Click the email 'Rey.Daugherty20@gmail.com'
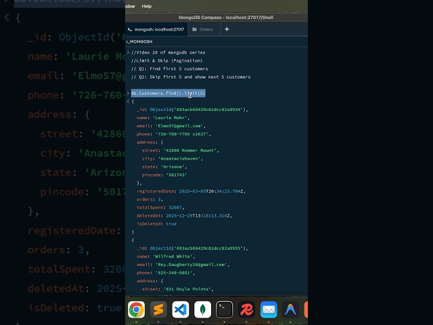 click(192, 265)
